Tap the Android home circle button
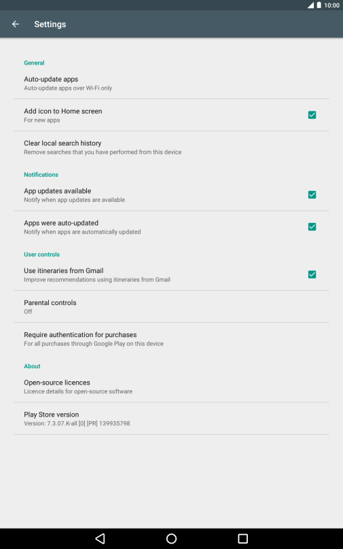Screen dimensions: 343x549 pos(171,539)
